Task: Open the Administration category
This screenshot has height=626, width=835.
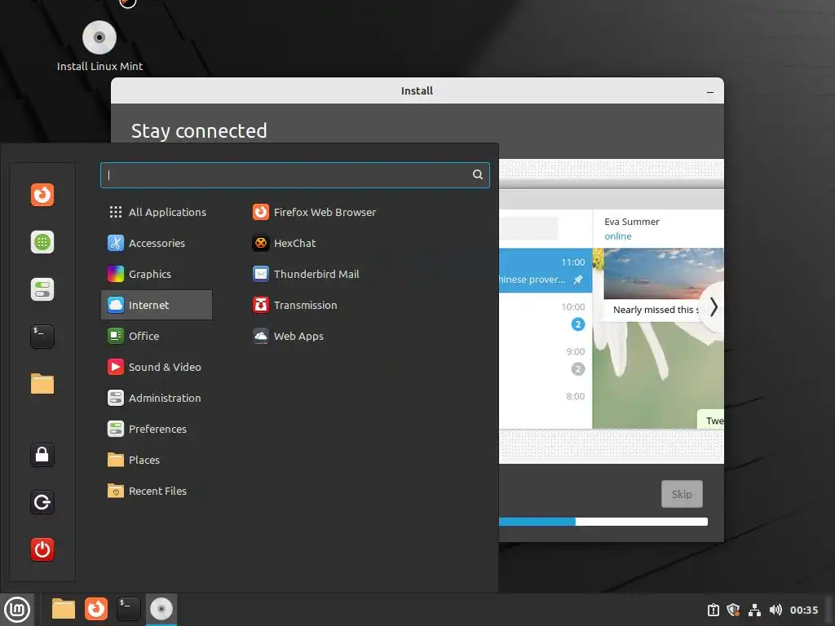Action: point(157,398)
